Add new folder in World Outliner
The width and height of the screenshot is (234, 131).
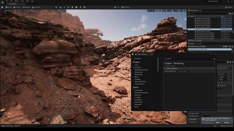(230, 13)
